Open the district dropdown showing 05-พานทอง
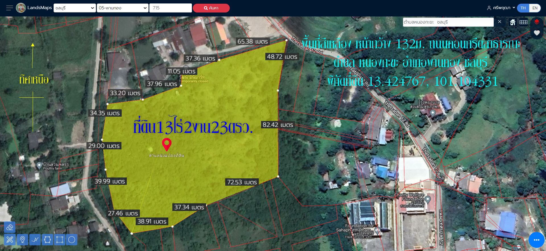The height and width of the screenshot is (251, 546). tap(123, 8)
